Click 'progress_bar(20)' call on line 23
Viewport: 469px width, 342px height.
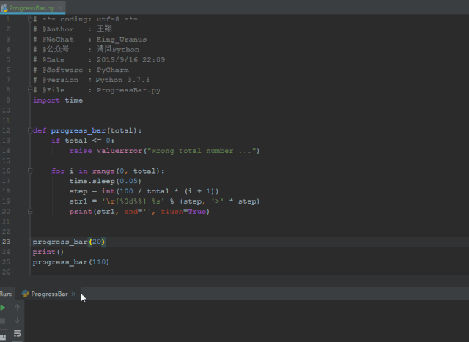[69, 242]
